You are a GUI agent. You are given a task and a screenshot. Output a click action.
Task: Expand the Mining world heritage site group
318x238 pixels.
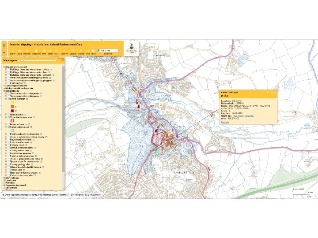point(4,89)
